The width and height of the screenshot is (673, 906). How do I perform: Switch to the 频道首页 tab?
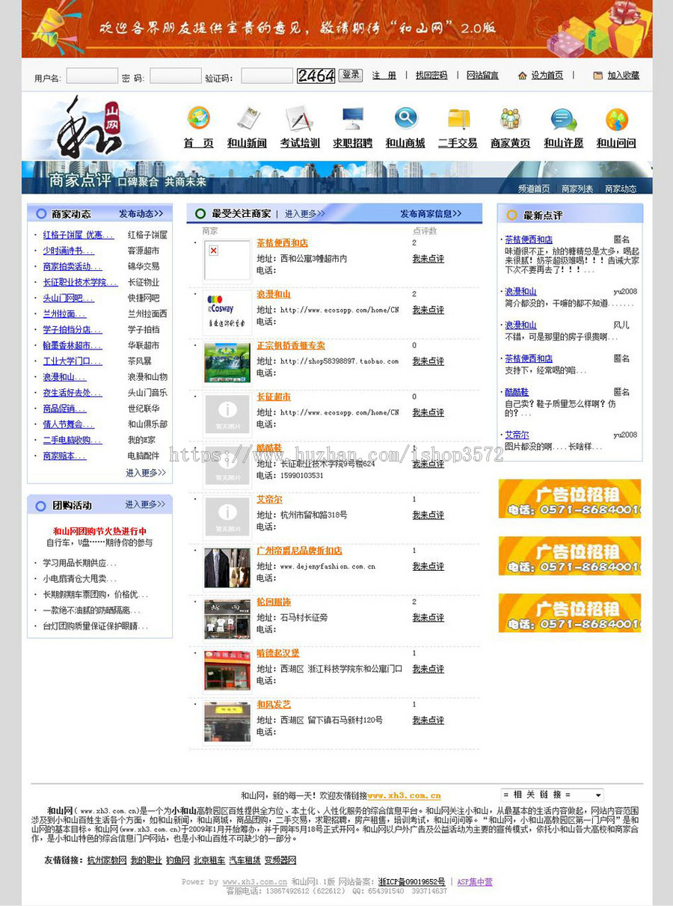pyautogui.click(x=534, y=189)
